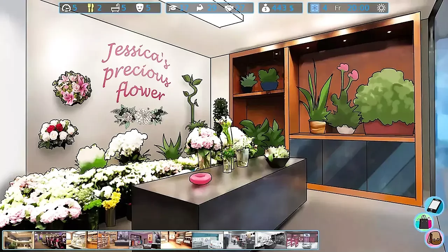Open the shopping bag icon
The height and width of the screenshot is (252, 448).
coord(423,222)
